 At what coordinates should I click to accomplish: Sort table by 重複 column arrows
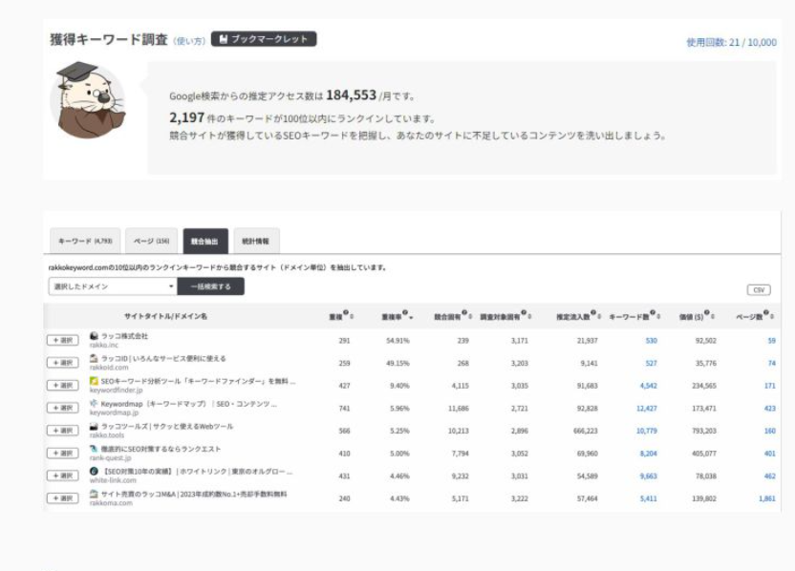[x=352, y=317]
